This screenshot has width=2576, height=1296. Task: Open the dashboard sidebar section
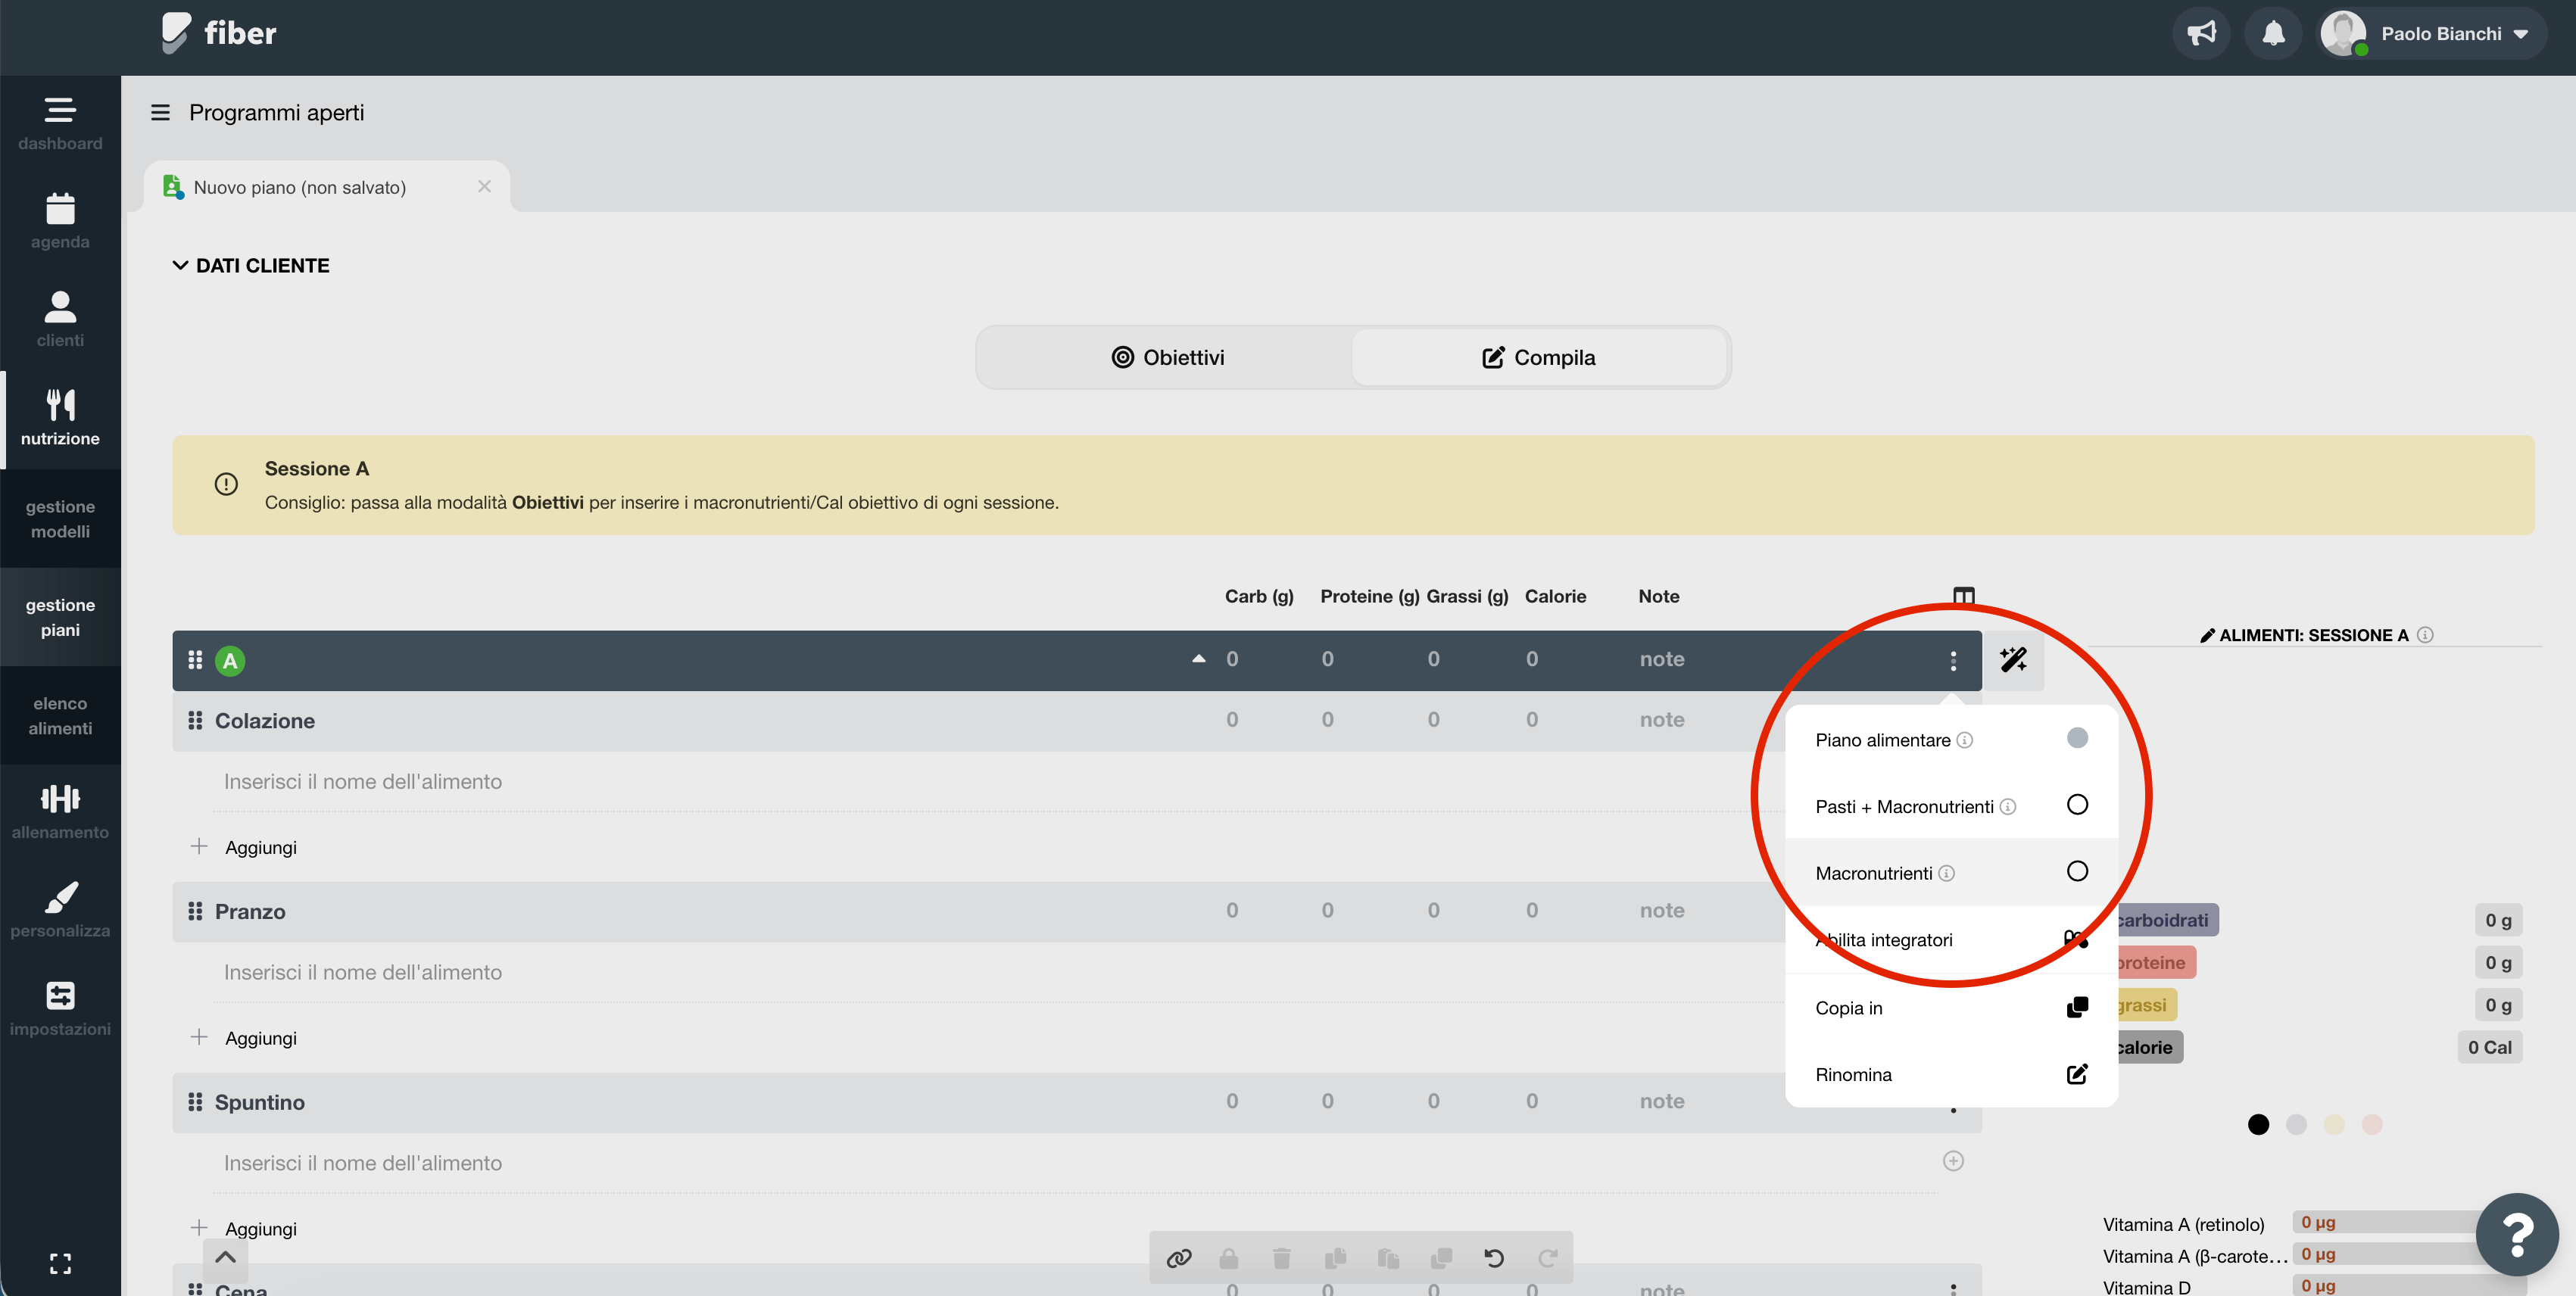(60, 124)
